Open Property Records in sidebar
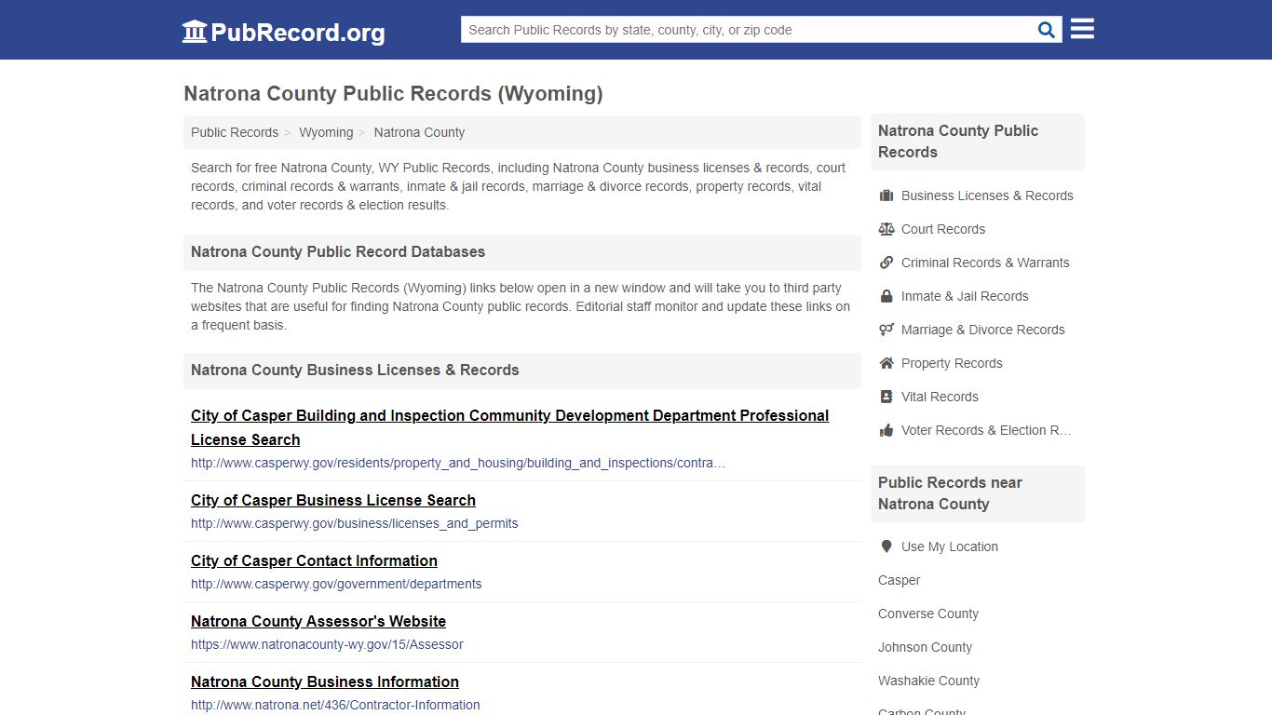This screenshot has height=715, width=1272. (x=952, y=363)
